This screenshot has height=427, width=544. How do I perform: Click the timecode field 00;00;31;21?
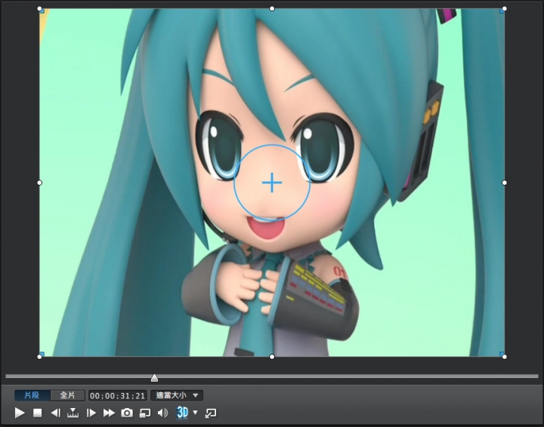pyautogui.click(x=118, y=395)
